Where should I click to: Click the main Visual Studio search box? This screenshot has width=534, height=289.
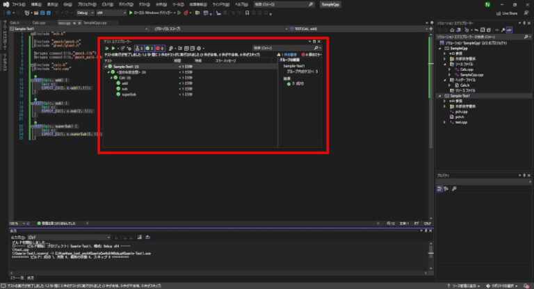click(x=284, y=4)
